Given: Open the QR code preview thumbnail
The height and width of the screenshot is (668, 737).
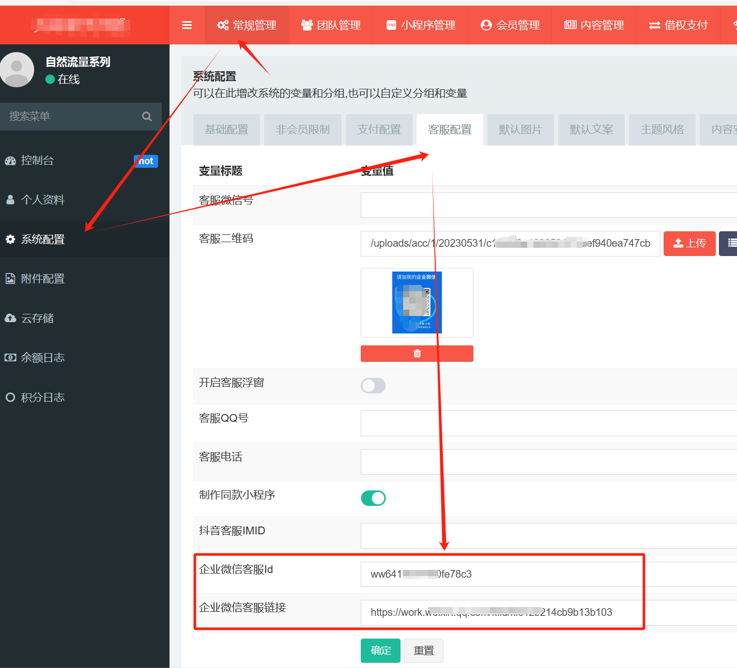Looking at the screenshot, I should (417, 303).
